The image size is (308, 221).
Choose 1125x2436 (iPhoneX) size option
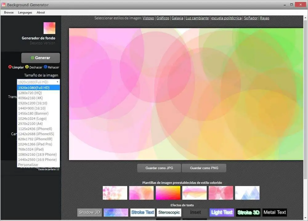coord(38,129)
